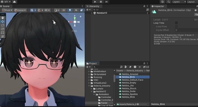
Task: Collapse Animation folder
Action: pyautogui.click(x=94, y=94)
